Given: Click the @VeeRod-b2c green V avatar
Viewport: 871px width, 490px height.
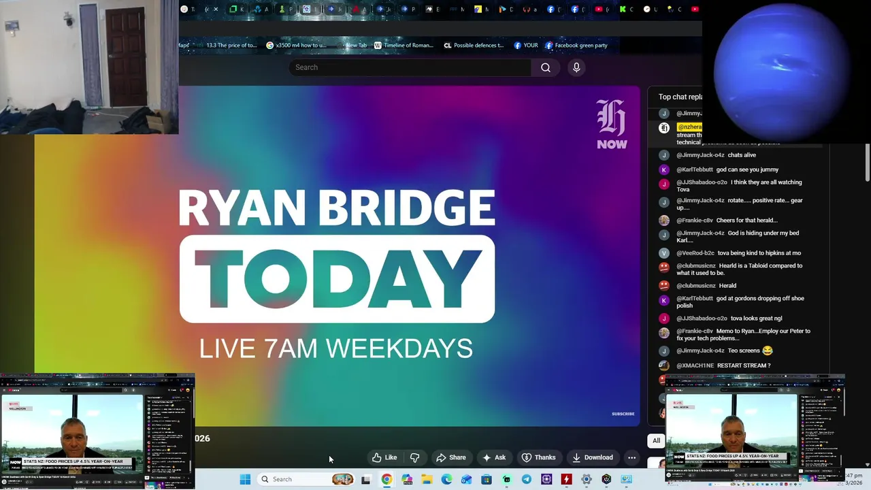Looking at the screenshot, I should [x=664, y=253].
